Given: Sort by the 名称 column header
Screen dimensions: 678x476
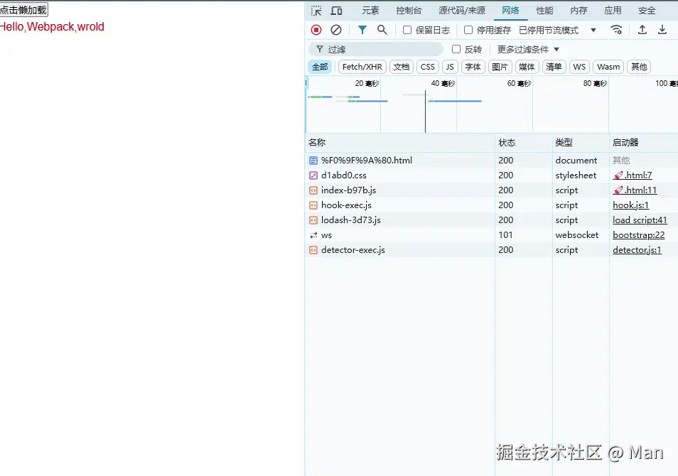Looking at the screenshot, I should tap(400, 143).
